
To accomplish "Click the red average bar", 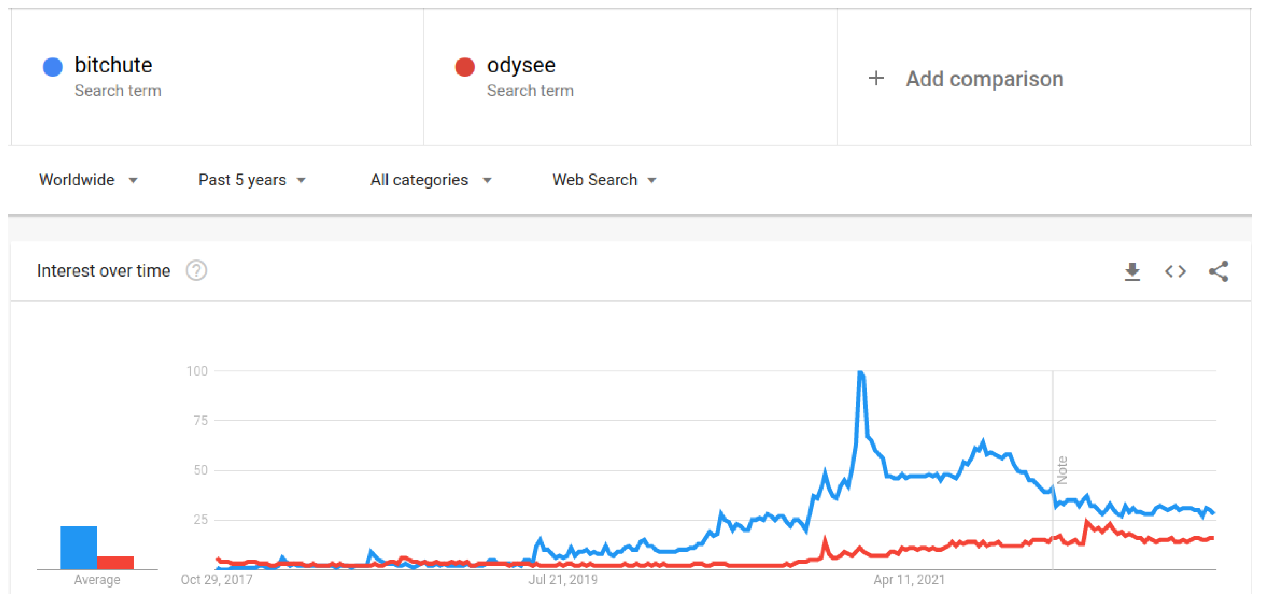I will pos(115,563).
